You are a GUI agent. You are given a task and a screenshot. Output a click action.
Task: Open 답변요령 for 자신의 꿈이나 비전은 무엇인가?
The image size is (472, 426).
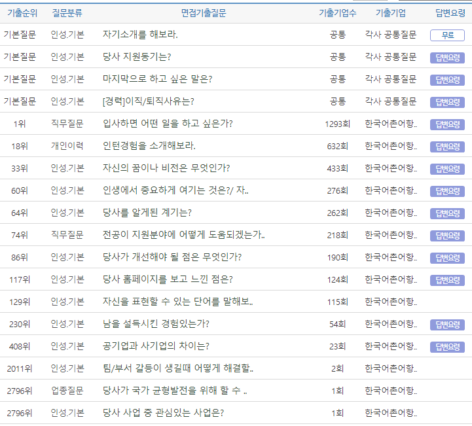coord(447,169)
